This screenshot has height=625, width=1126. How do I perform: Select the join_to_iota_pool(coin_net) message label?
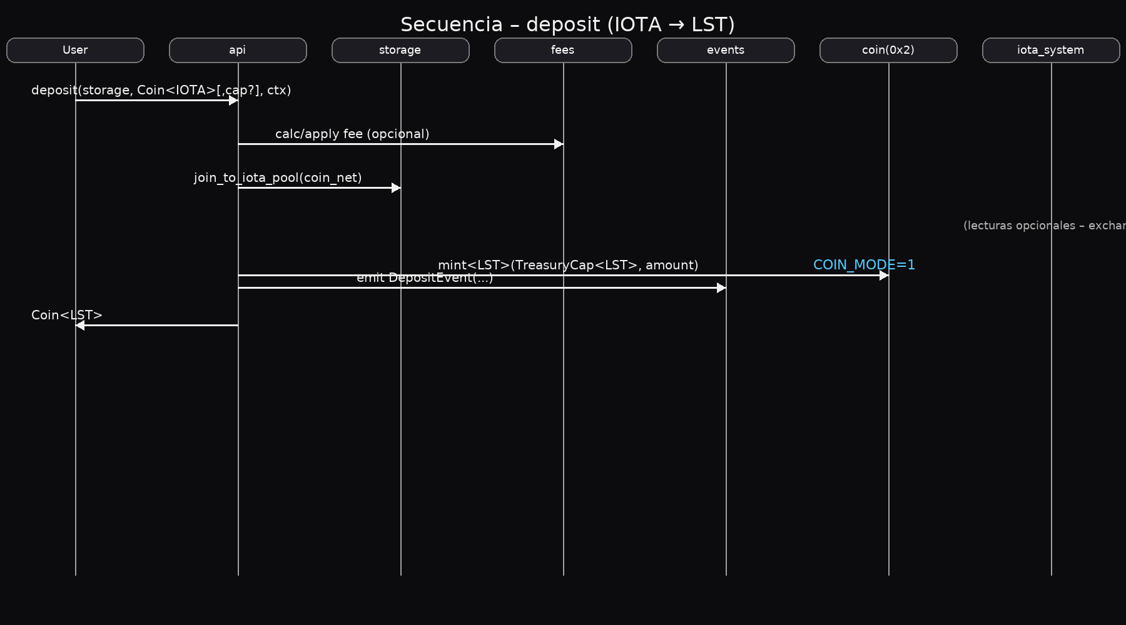pyautogui.click(x=278, y=177)
